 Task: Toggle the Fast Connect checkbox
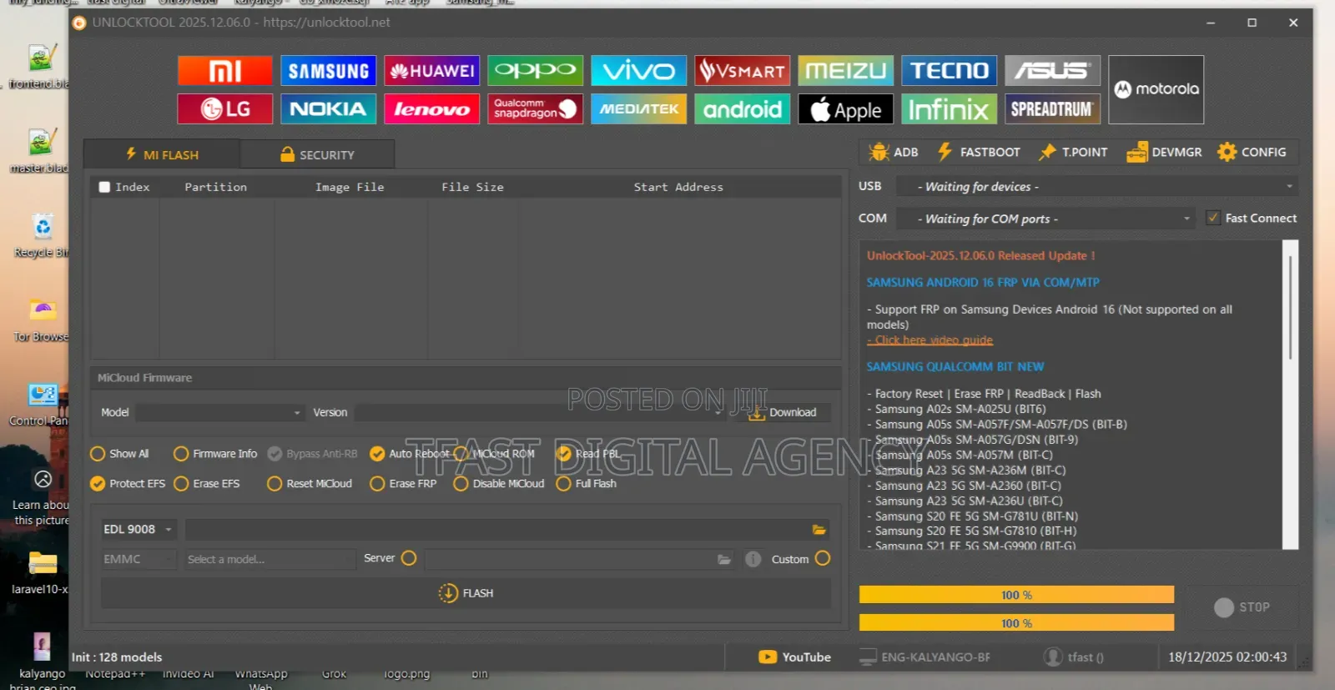1213,218
